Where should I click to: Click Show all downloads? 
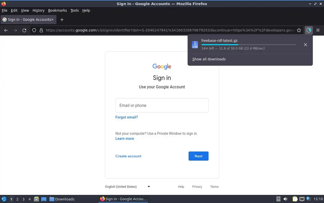click(209, 59)
